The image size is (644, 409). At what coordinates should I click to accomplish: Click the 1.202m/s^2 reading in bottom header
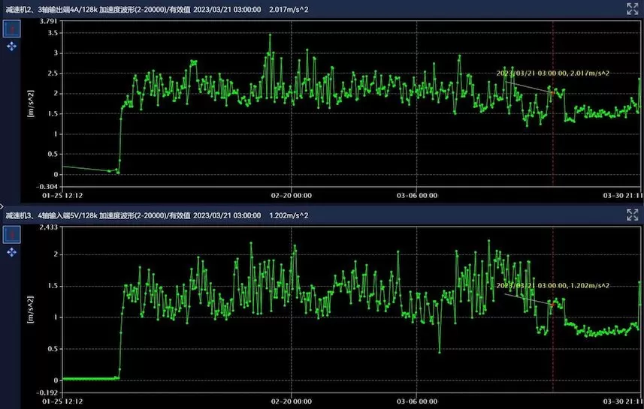pyautogui.click(x=288, y=215)
